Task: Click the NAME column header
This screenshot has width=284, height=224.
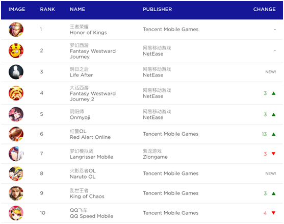Action: (x=78, y=9)
